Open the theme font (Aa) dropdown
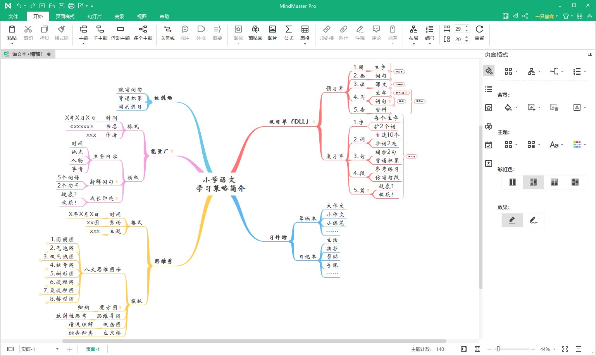The image size is (596, 356). pyautogui.click(x=556, y=144)
